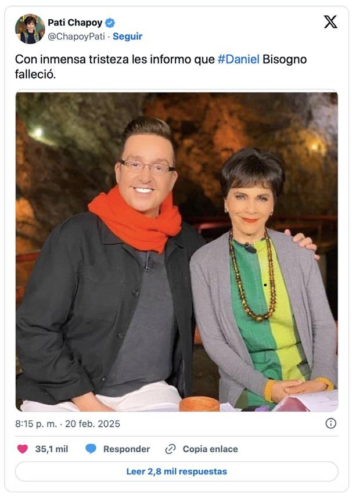Open the tweet info icon
Screen dimensions: 356x497
[x=330, y=423]
